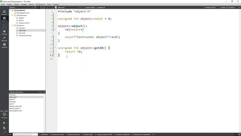Go back in the editor navigation history
Screen dimensions: 241x136
pos(47,8)
